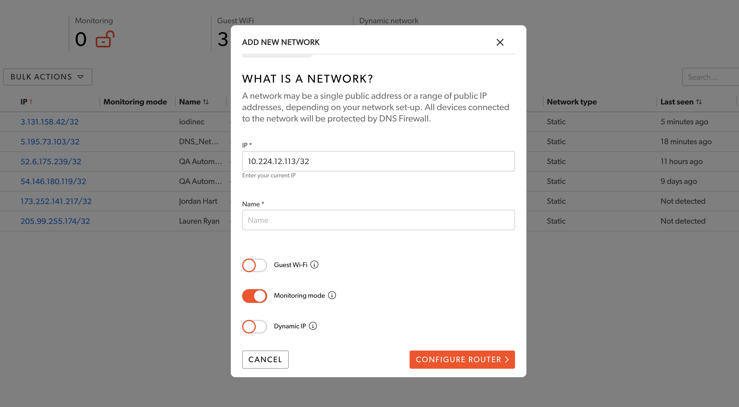Dismiss the Add New Network dialog
The image size is (739, 407).
coord(500,42)
